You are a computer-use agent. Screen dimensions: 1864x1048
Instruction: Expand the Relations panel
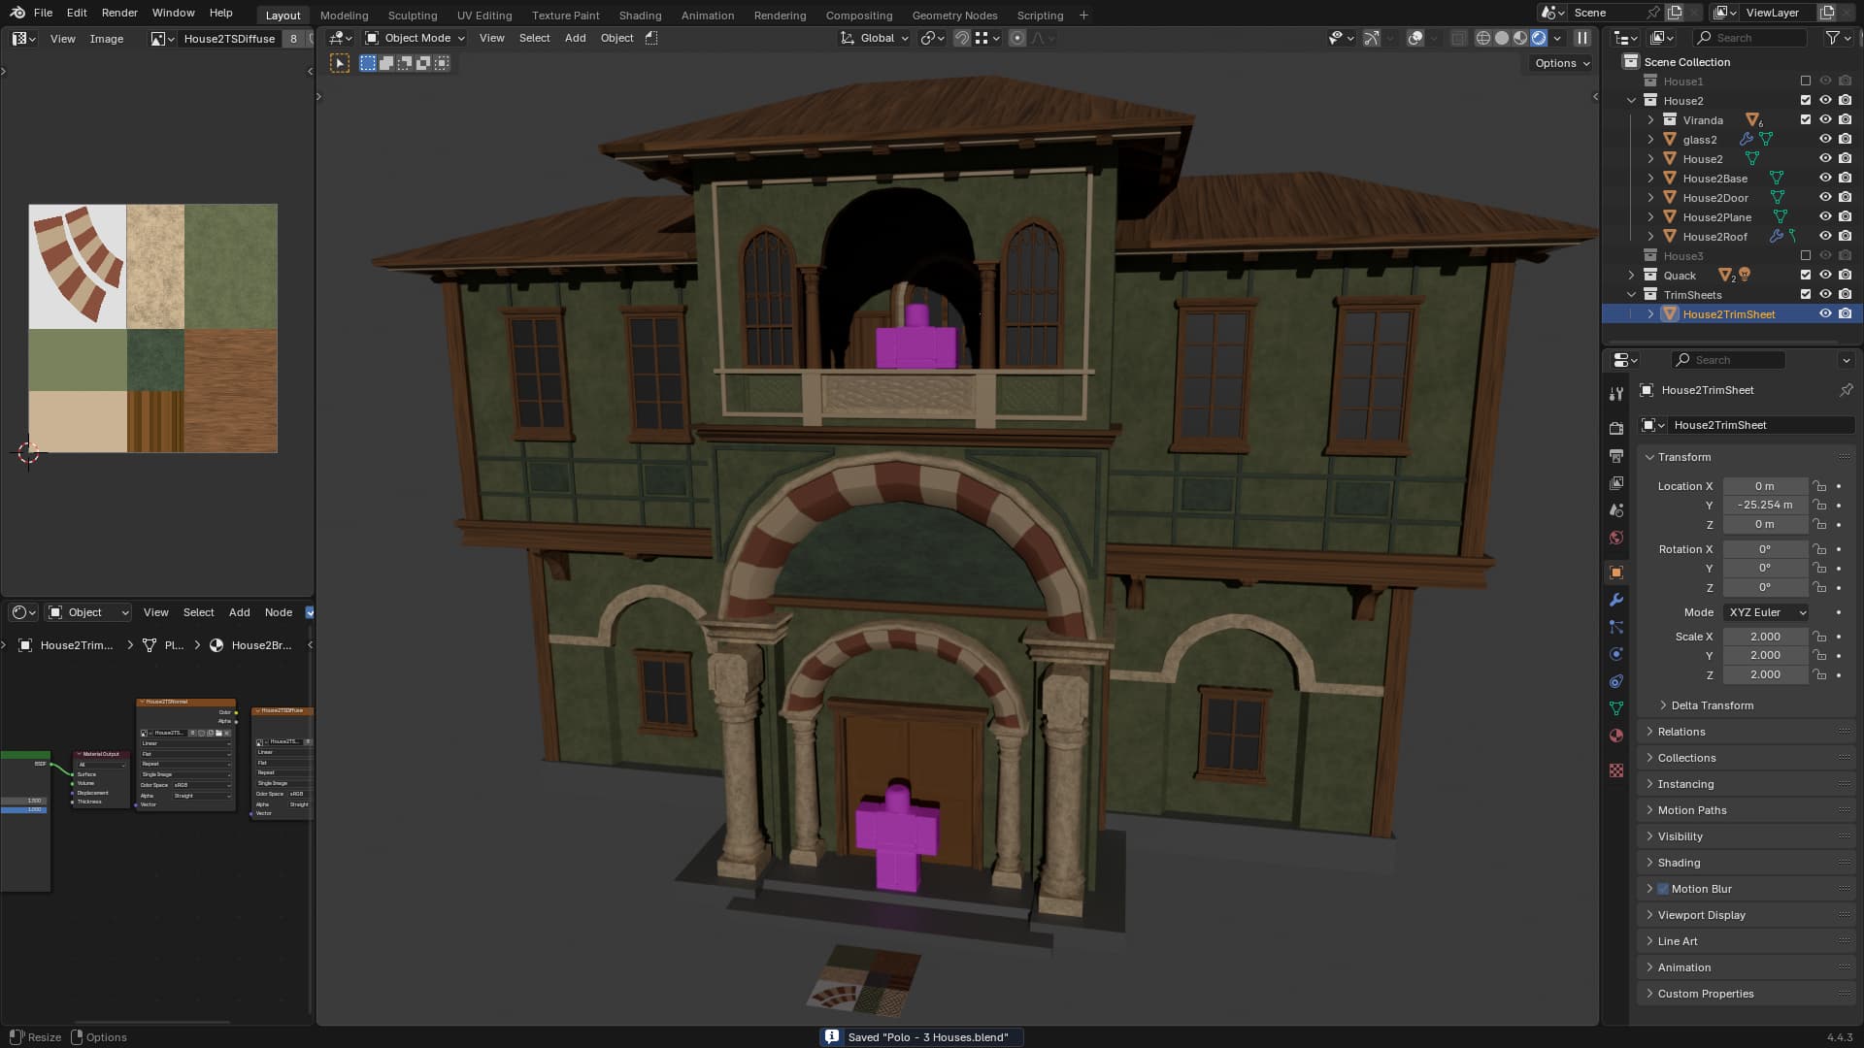(1681, 732)
